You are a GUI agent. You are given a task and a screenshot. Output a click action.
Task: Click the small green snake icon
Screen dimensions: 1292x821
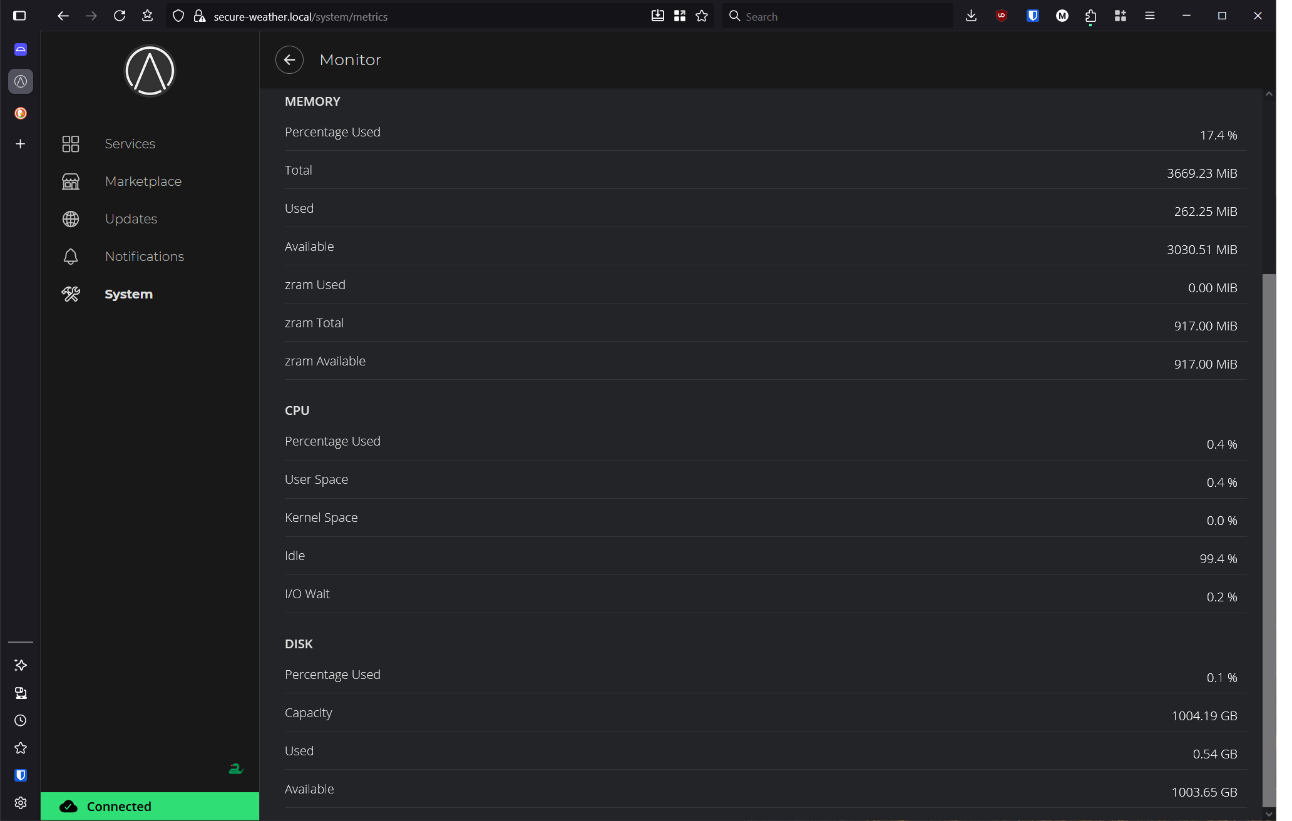(x=236, y=768)
